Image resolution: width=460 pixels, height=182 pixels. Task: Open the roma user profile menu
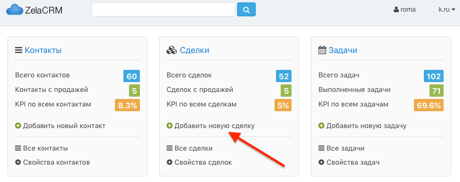tap(405, 9)
